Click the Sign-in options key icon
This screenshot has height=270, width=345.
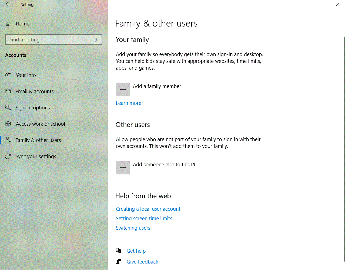pos(8,108)
